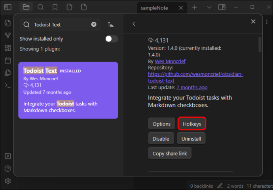Open graph view icon in ribbon
The height and width of the screenshot is (190, 273).
tap(8, 36)
